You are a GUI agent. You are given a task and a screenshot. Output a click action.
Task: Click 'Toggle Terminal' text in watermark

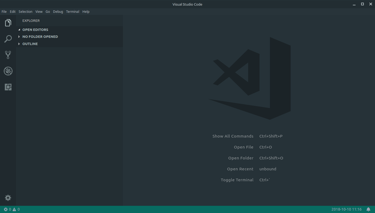237,180
